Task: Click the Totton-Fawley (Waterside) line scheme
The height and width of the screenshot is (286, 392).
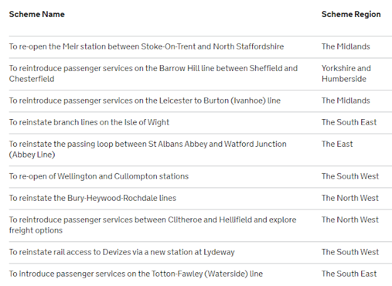Action: (x=135, y=273)
